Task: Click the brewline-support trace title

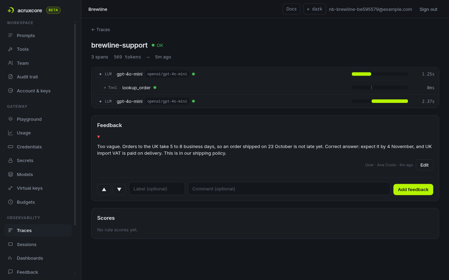Action: 119,45
